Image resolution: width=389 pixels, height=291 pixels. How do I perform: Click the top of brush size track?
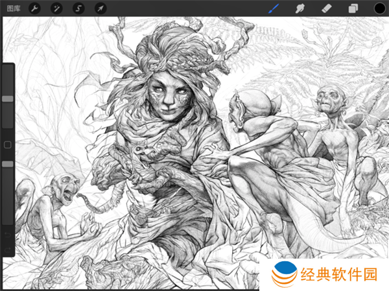tap(8, 69)
